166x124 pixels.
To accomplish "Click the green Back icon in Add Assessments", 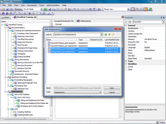I will click(x=106, y=35).
